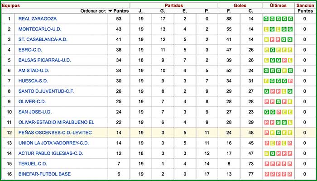Open the EBRO-C.D. team link
This screenshot has width=317, height=181.
pyautogui.click(x=30, y=50)
